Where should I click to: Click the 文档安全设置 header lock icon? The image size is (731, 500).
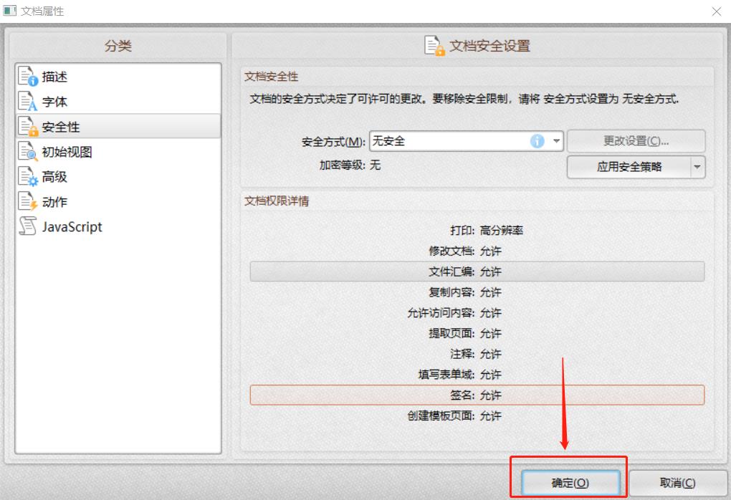tap(434, 46)
